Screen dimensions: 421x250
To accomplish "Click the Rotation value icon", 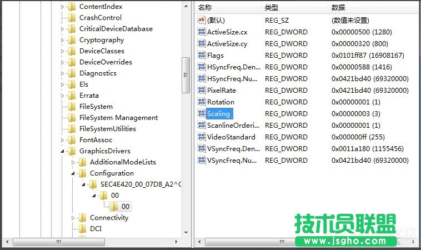I will coord(202,102).
